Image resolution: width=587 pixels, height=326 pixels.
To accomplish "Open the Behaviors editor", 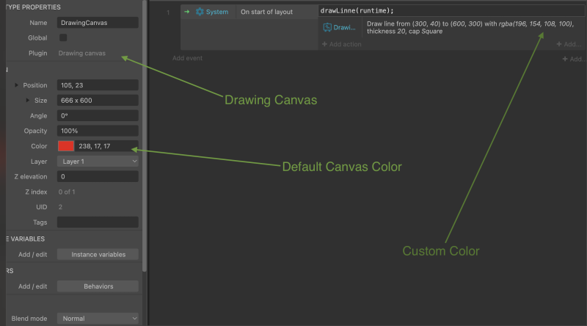I will (98, 286).
